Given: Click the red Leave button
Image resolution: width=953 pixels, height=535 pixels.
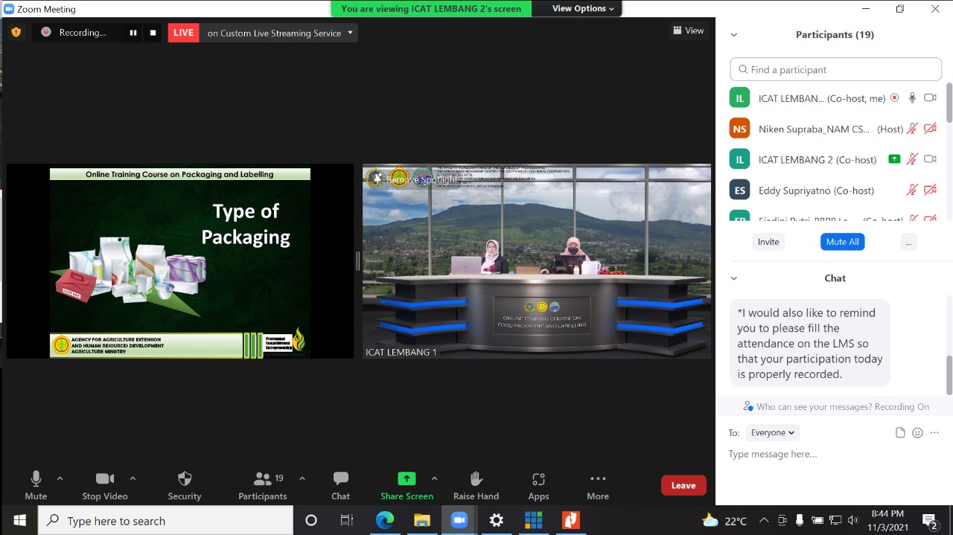Looking at the screenshot, I should point(683,485).
